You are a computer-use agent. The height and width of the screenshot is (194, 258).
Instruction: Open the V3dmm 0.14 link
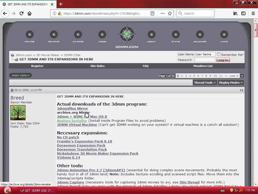point(69,158)
